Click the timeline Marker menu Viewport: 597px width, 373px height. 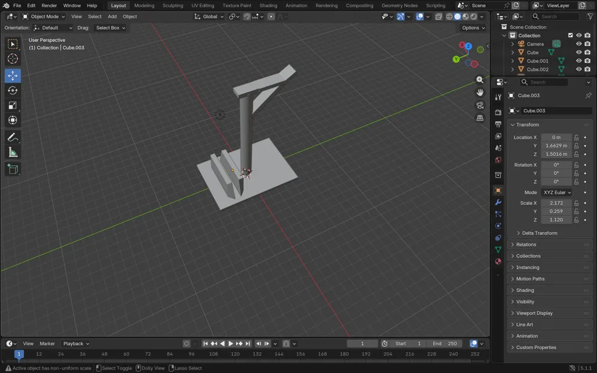[47, 343]
